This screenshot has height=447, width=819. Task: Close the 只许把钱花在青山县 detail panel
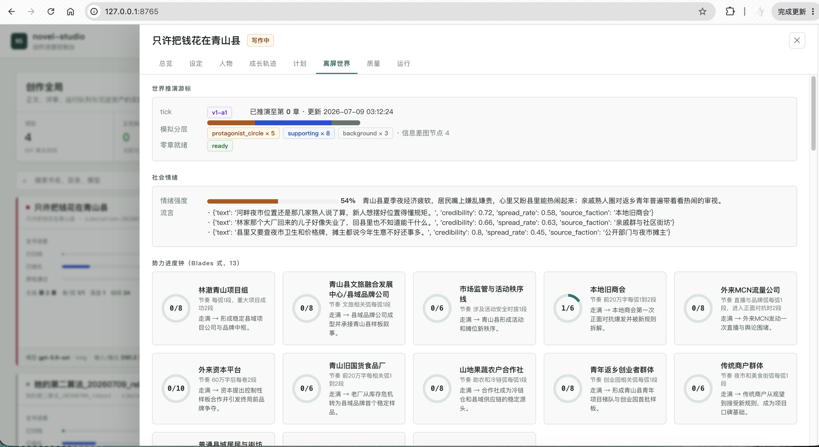(797, 40)
